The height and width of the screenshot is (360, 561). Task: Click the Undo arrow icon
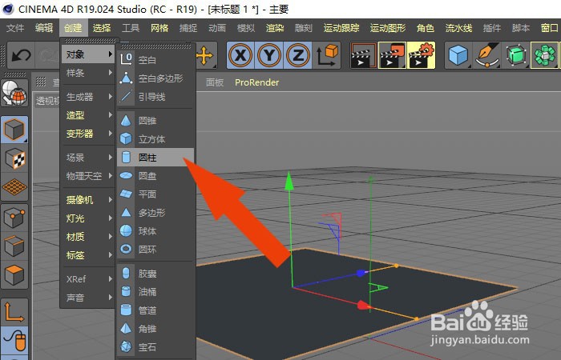pyautogui.click(x=21, y=55)
